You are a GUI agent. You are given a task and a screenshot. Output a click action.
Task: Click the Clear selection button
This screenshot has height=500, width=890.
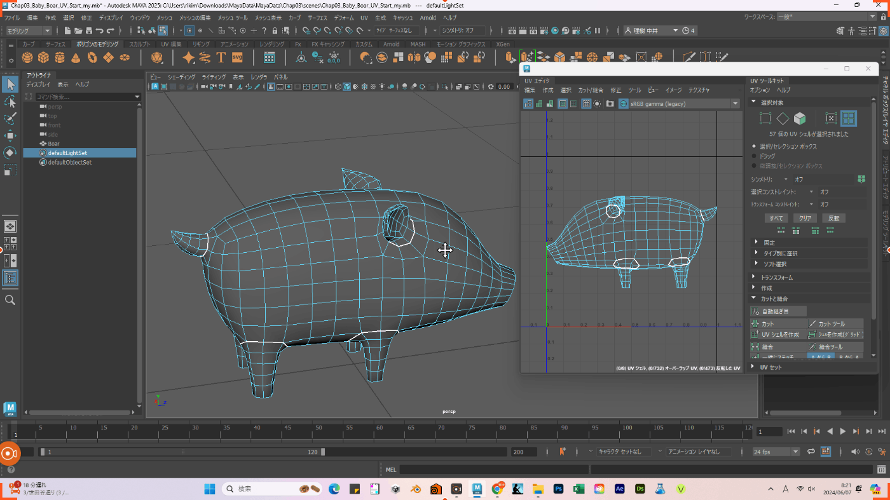(x=805, y=218)
